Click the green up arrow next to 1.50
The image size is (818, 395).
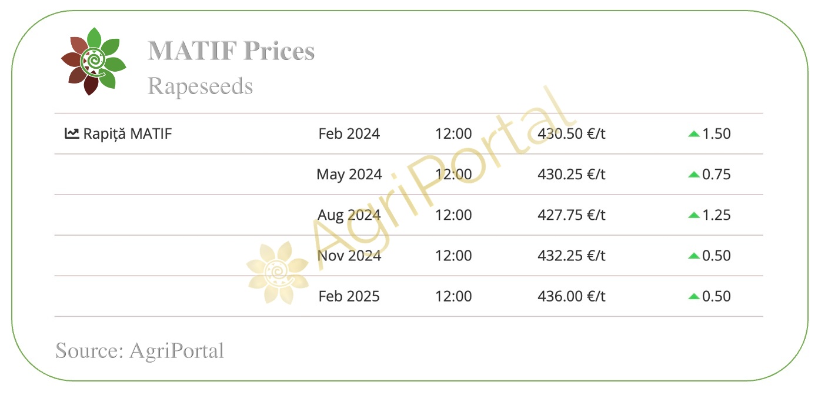coord(694,134)
